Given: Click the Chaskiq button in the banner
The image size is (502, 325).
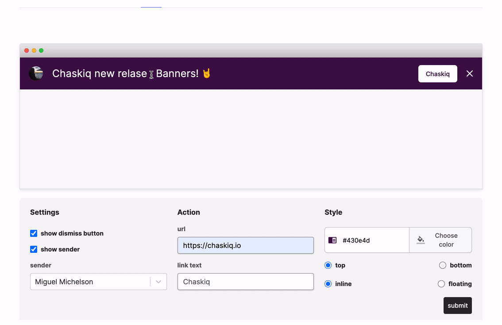Looking at the screenshot, I should click(437, 74).
